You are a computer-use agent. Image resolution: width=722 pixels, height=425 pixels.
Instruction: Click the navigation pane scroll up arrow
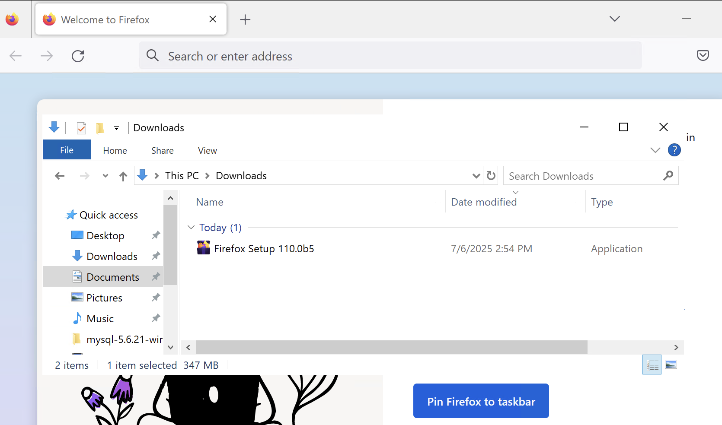pyautogui.click(x=170, y=198)
